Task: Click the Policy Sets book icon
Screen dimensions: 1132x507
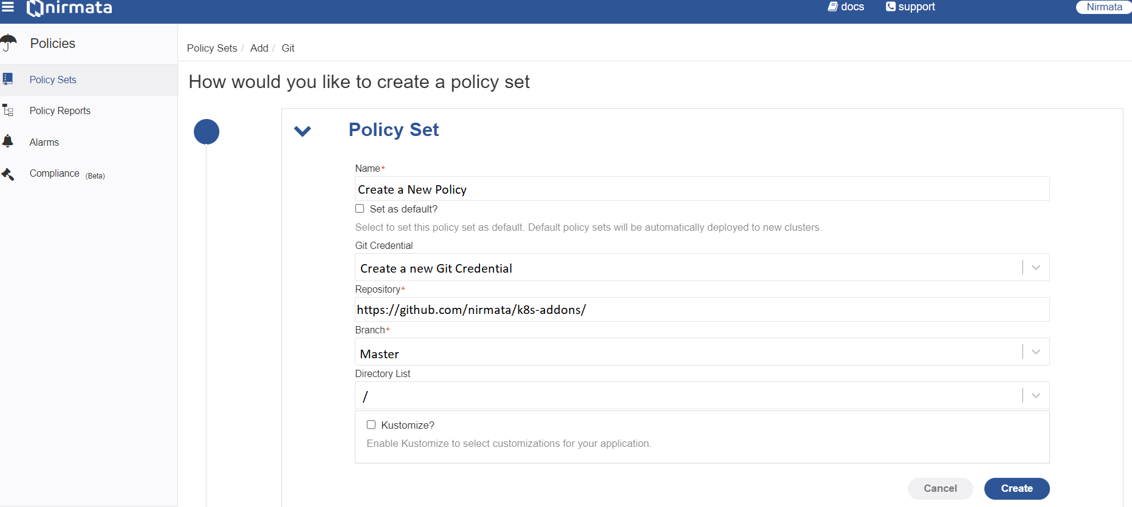Action: (8, 79)
